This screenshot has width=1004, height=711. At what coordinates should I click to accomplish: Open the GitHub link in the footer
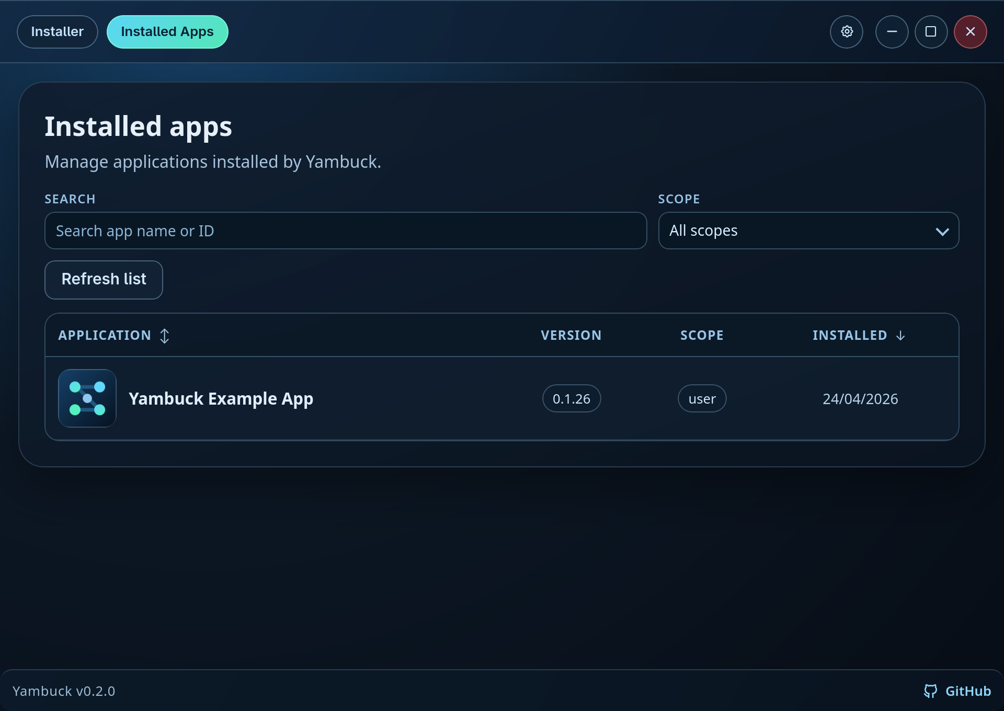[x=957, y=691]
